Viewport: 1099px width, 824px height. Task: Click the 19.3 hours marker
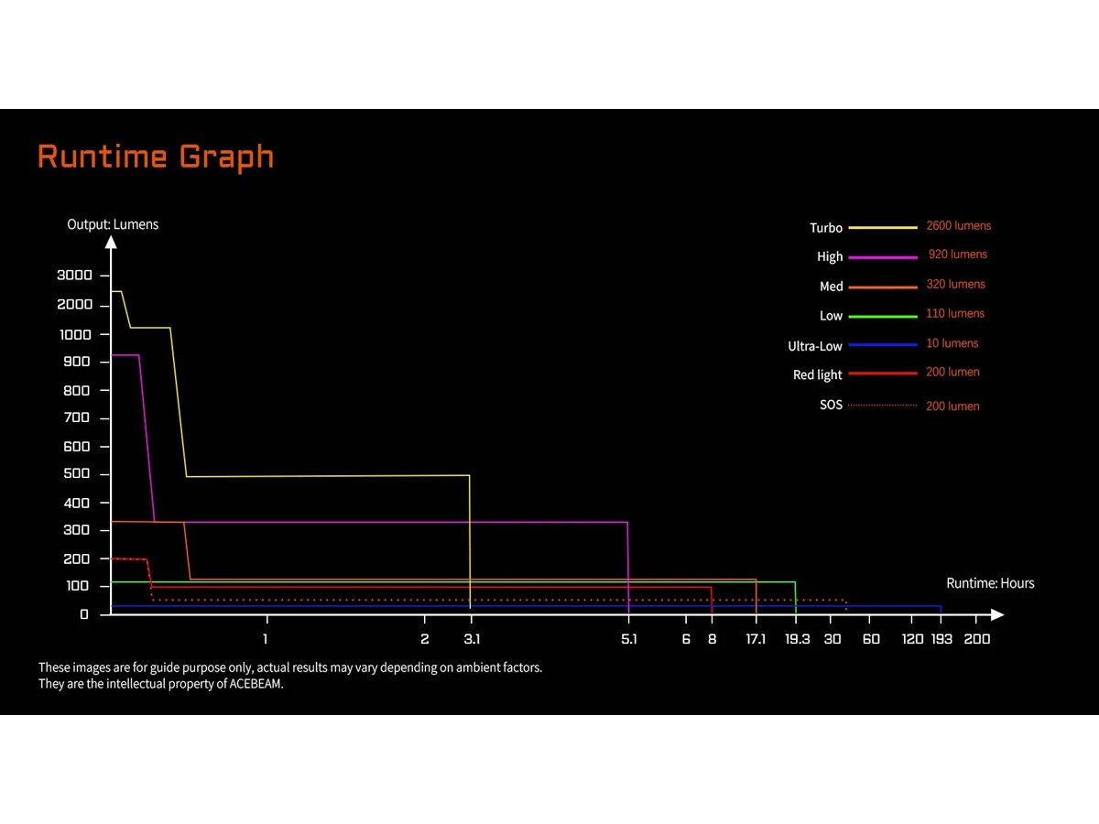pos(797,639)
